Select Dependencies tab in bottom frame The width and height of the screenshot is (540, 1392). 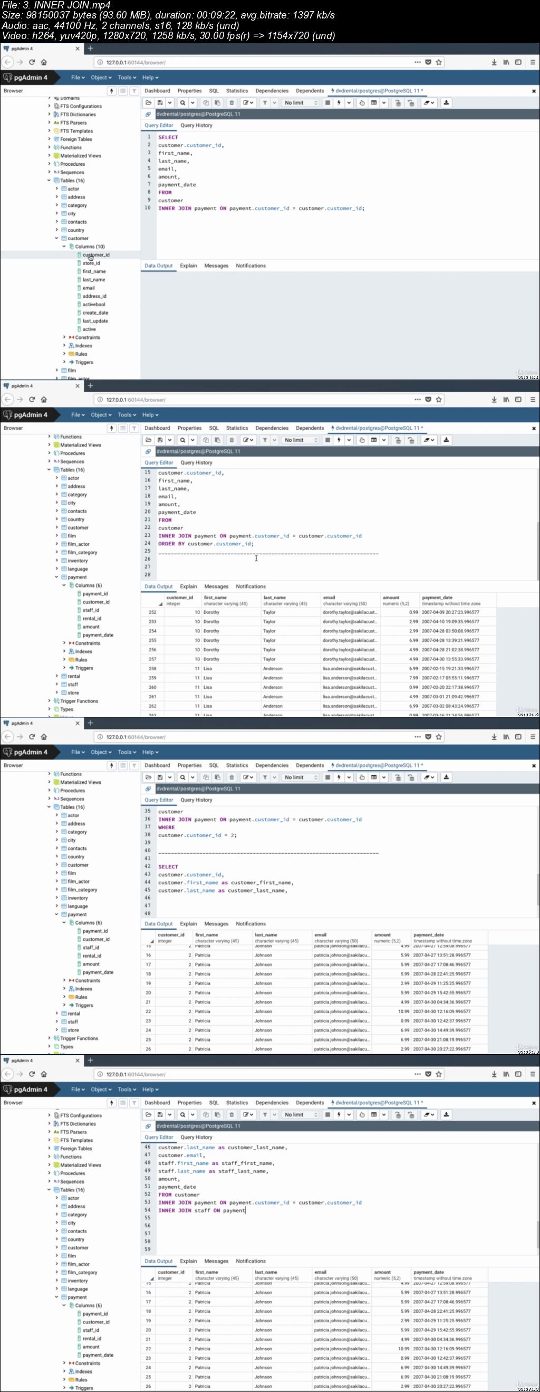[272, 1102]
